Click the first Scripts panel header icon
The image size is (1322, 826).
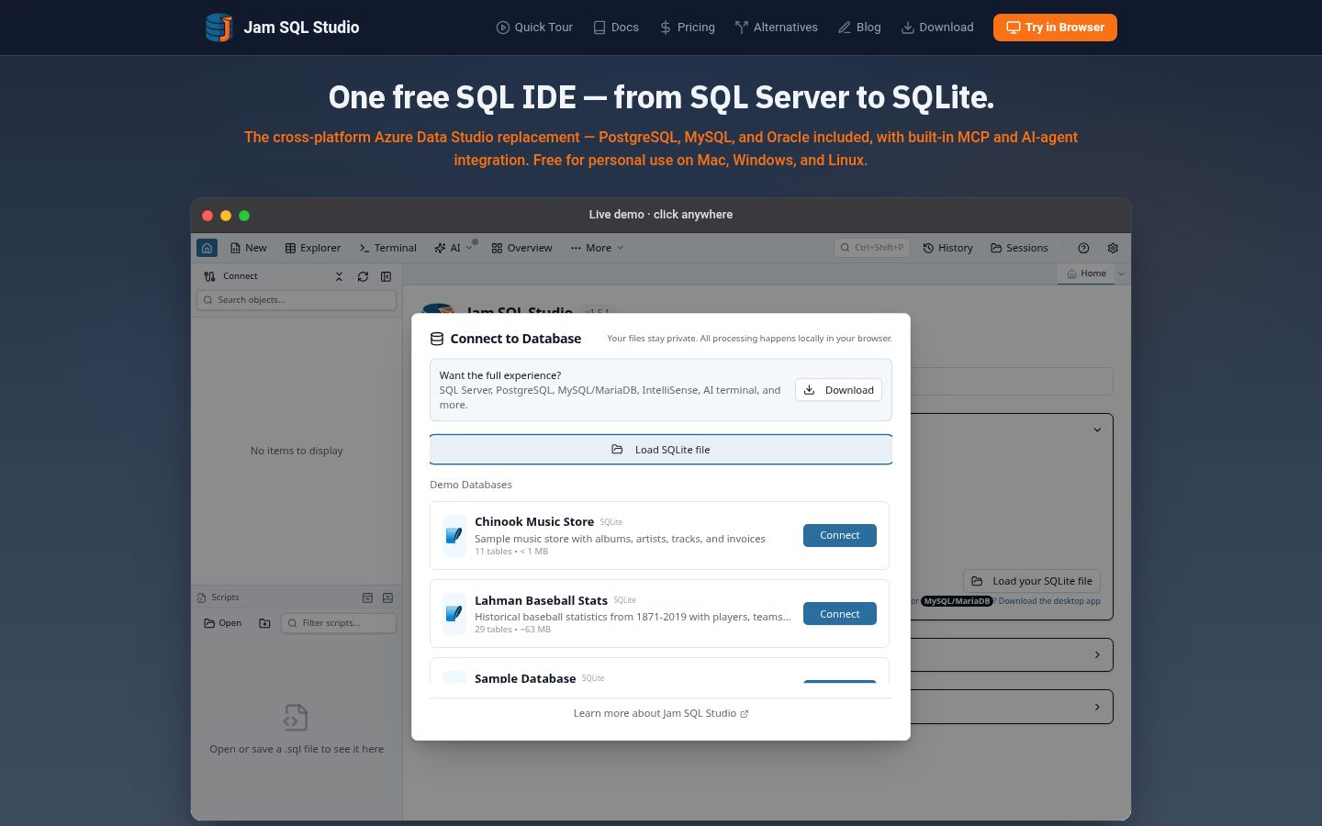(367, 597)
